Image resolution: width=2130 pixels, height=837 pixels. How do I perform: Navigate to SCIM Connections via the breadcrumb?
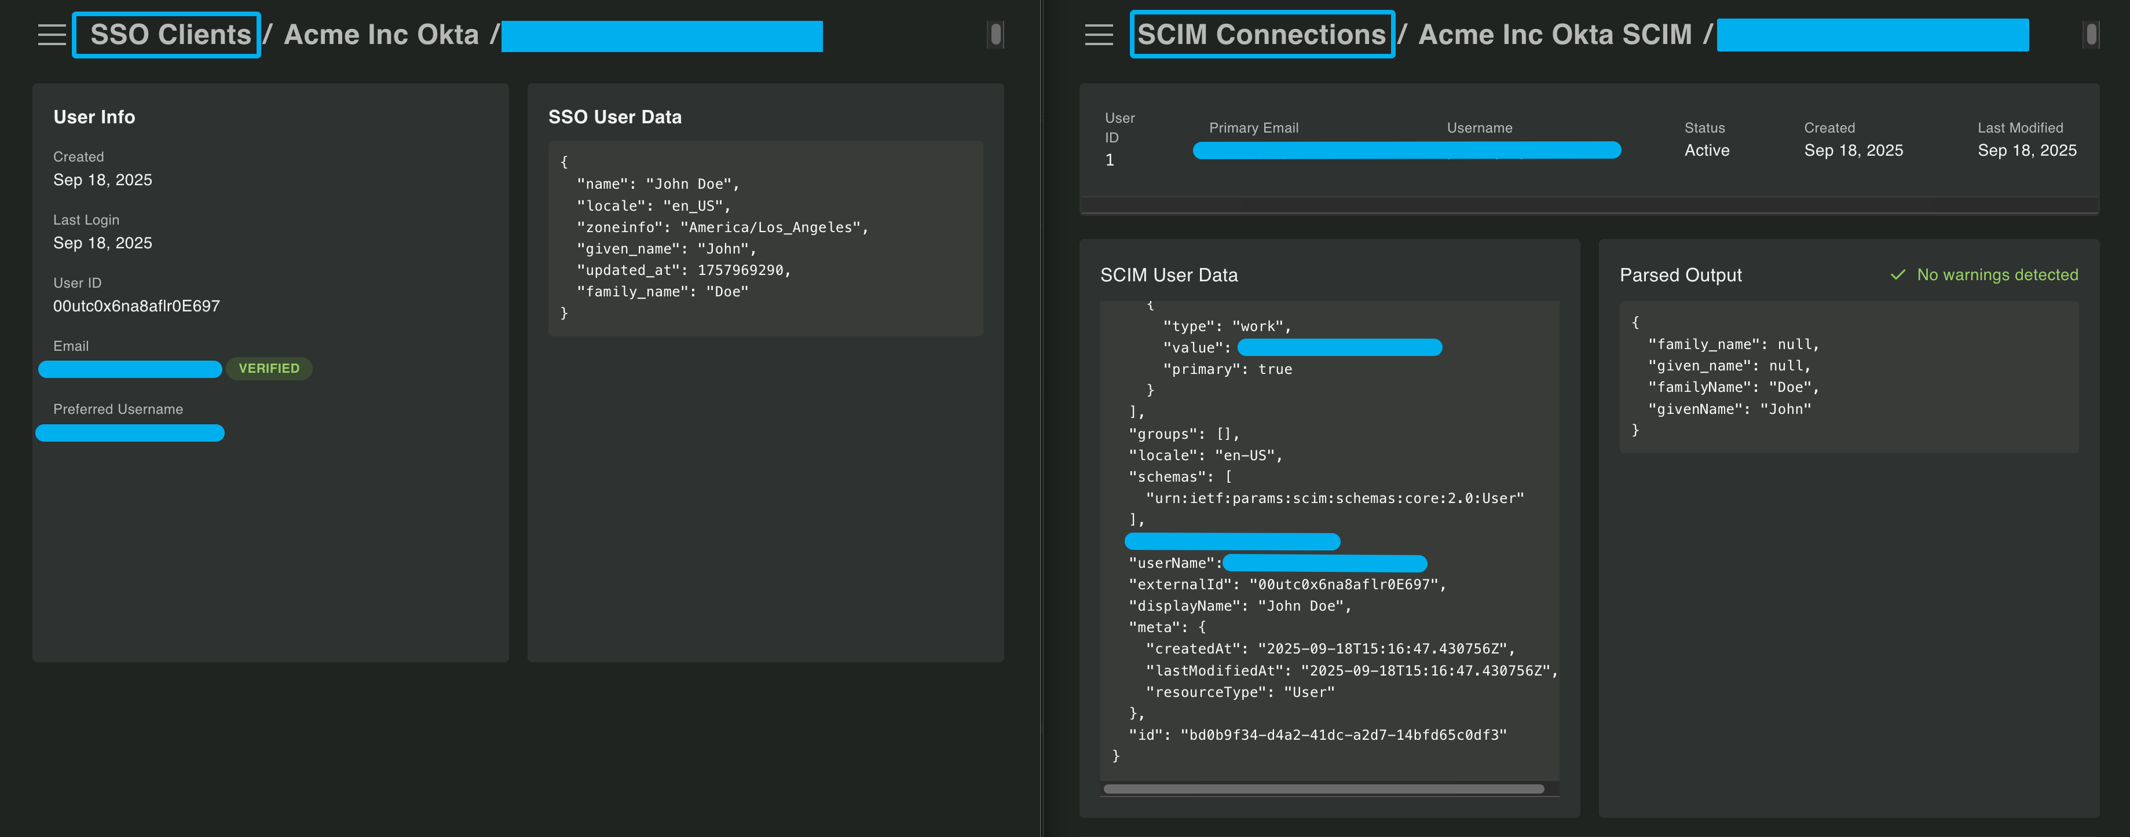1262,35
